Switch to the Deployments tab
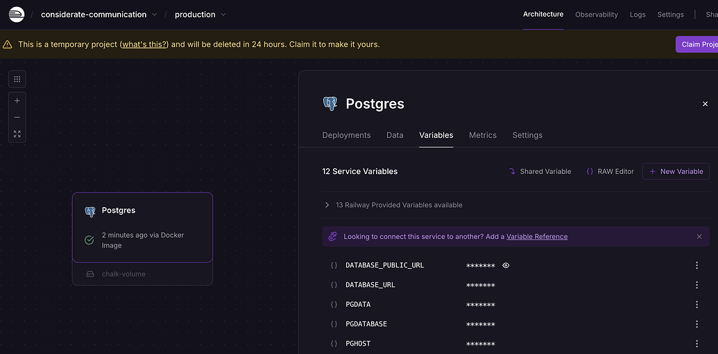Screen dimensions: 718x354 pos(346,135)
